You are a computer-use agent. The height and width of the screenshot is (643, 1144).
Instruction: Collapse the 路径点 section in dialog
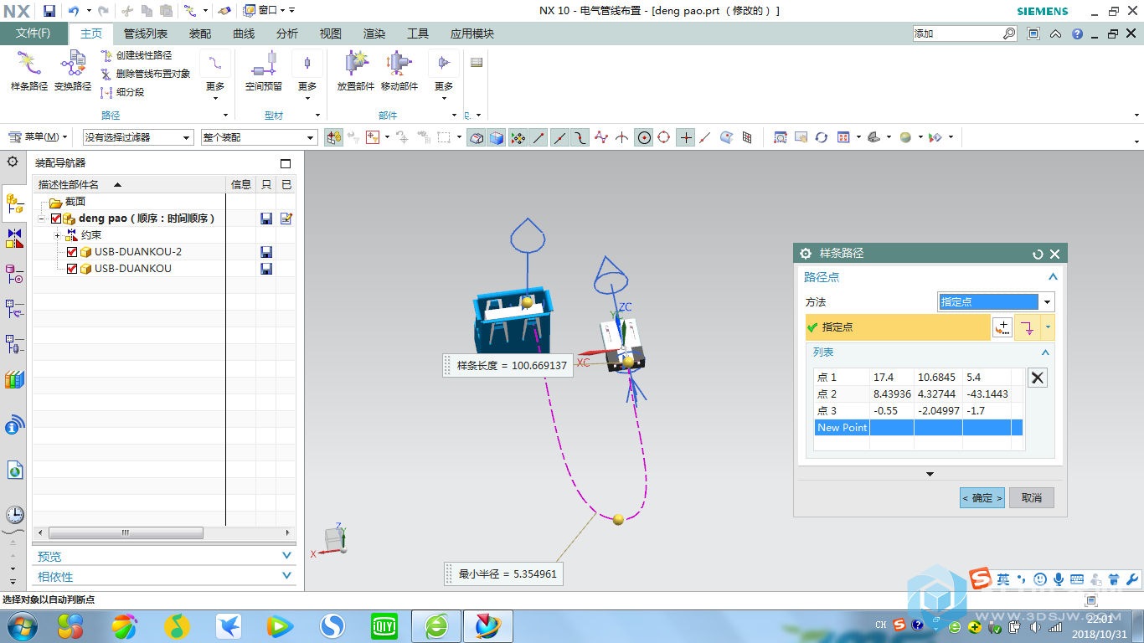point(1053,277)
